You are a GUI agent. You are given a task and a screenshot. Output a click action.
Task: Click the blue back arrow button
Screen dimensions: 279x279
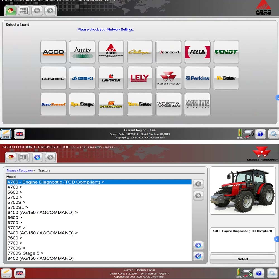click(x=37, y=157)
